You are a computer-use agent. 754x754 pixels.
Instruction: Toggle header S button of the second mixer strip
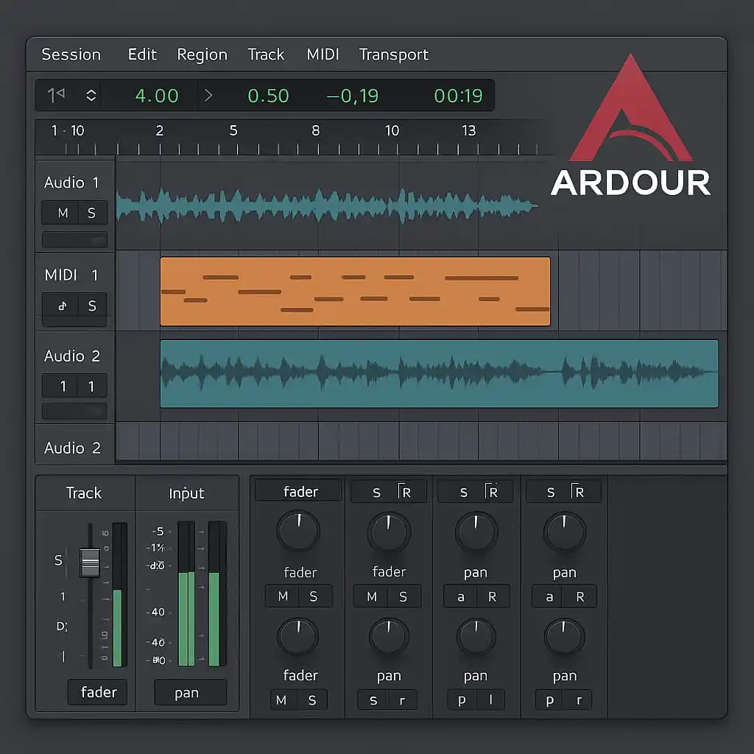point(376,493)
